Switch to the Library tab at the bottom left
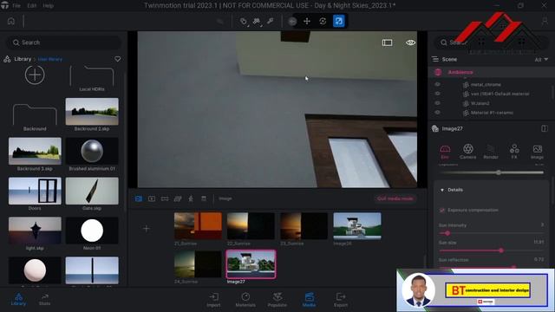The image size is (555, 312). click(x=18, y=299)
